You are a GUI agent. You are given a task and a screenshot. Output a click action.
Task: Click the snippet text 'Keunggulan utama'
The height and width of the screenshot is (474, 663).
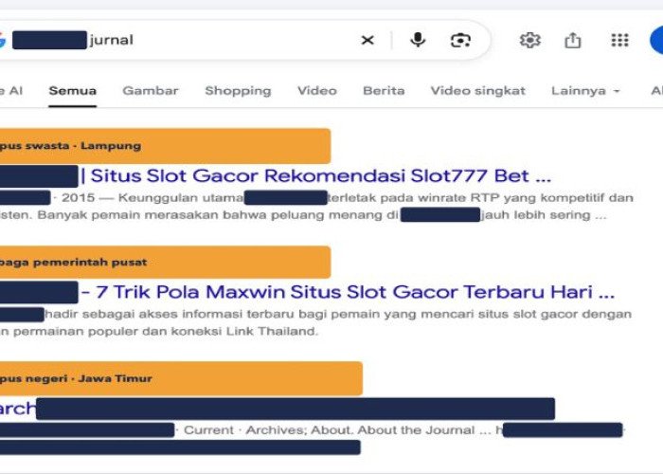[x=181, y=197]
